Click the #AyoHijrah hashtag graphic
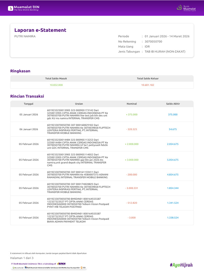204x272 pixels. [x=181, y=265]
